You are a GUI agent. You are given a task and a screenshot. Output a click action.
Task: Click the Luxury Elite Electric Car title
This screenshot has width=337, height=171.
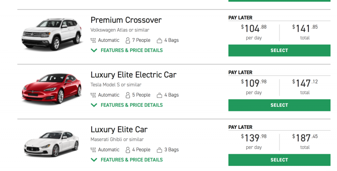pyautogui.click(x=133, y=75)
